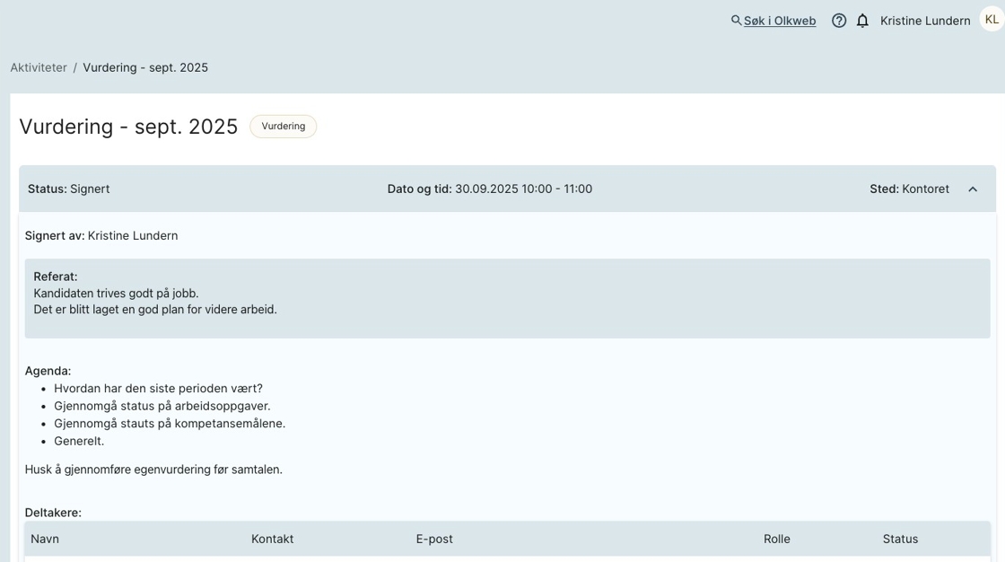This screenshot has height=562, width=1005.
Task: Click the Rolle column header
Action: [776, 539]
